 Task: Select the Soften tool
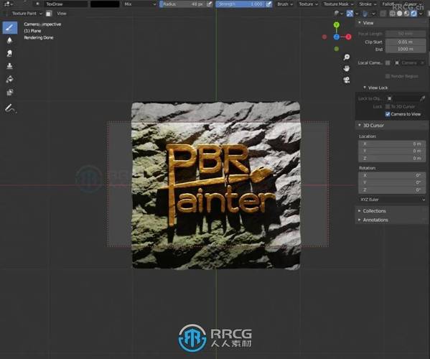10,41
